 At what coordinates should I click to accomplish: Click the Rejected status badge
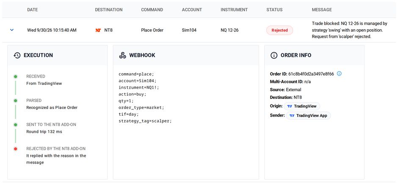coord(279,30)
